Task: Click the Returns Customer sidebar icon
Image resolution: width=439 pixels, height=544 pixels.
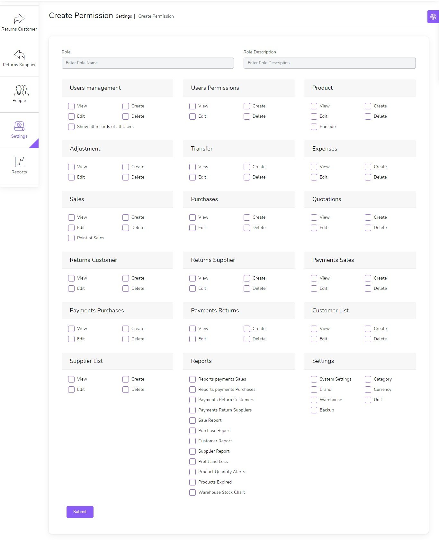Action: [x=19, y=19]
